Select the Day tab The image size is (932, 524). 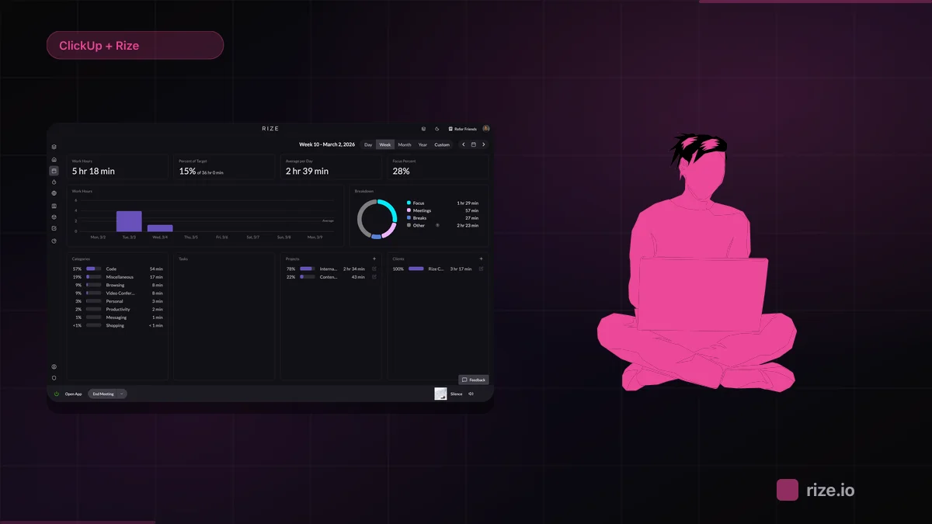coord(368,144)
